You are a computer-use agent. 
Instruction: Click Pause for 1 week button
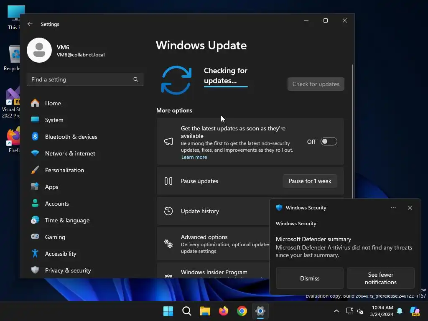310,181
